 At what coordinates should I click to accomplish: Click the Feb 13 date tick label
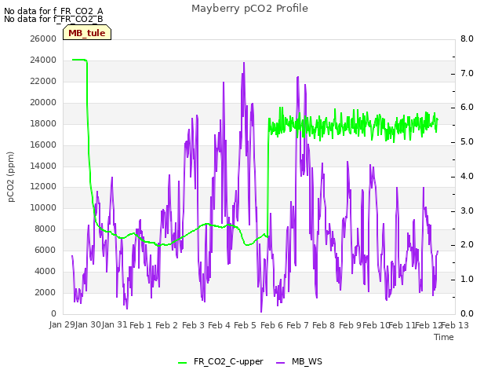click(455, 325)
